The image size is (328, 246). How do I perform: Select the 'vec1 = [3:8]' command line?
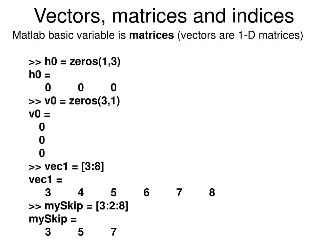click(x=66, y=167)
